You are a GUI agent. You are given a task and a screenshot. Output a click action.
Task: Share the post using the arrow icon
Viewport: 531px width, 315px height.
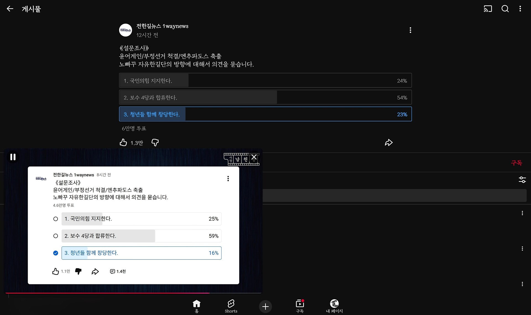pyautogui.click(x=389, y=143)
